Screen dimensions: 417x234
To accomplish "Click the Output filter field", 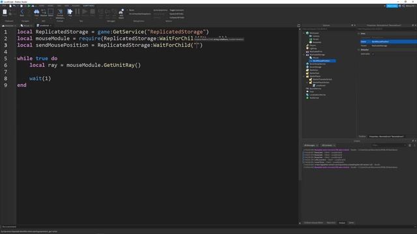I will pos(389,146).
